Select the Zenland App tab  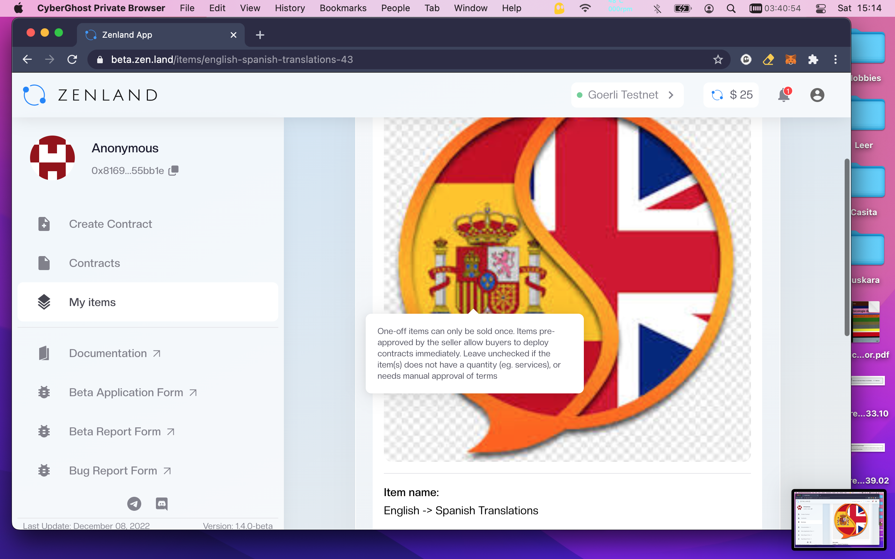tap(160, 35)
